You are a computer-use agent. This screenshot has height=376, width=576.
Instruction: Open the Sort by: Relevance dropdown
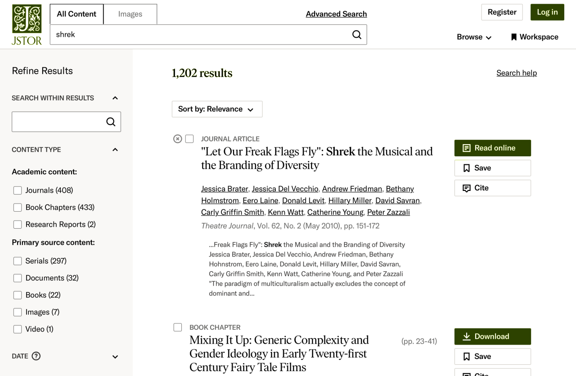217,109
